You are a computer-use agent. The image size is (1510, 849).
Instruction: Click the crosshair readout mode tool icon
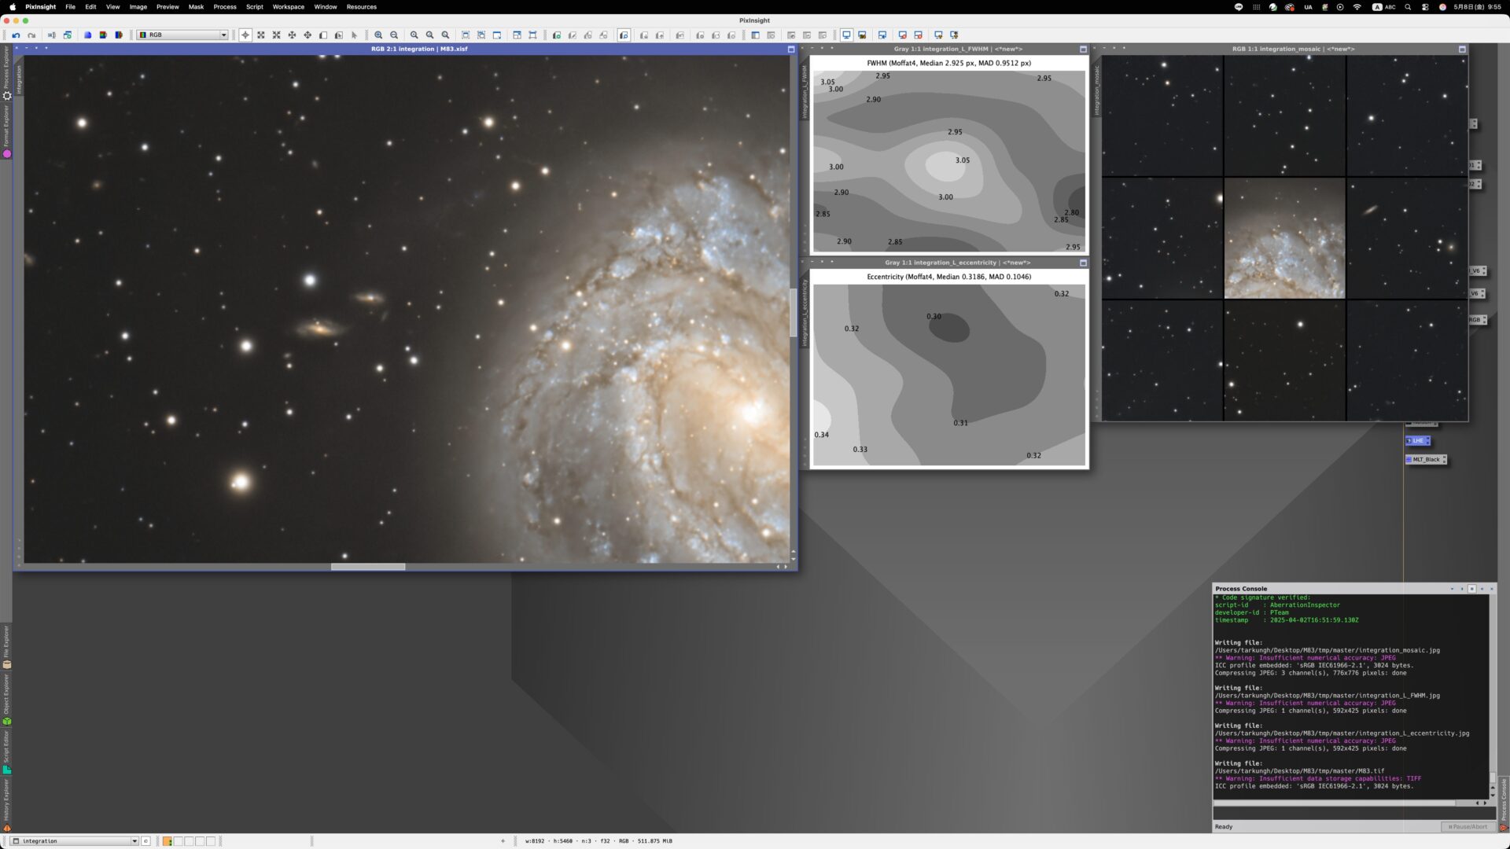point(245,35)
